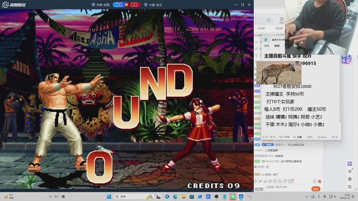Click the pink app icon at taskbar end
This screenshot has width=358, height=201.
pyautogui.click(x=249, y=197)
